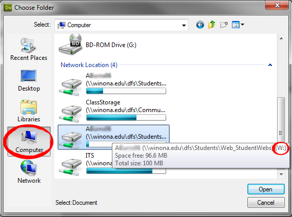292x217 pixels.
Task: Select the highlighted Students W: drive
Action: point(113,137)
